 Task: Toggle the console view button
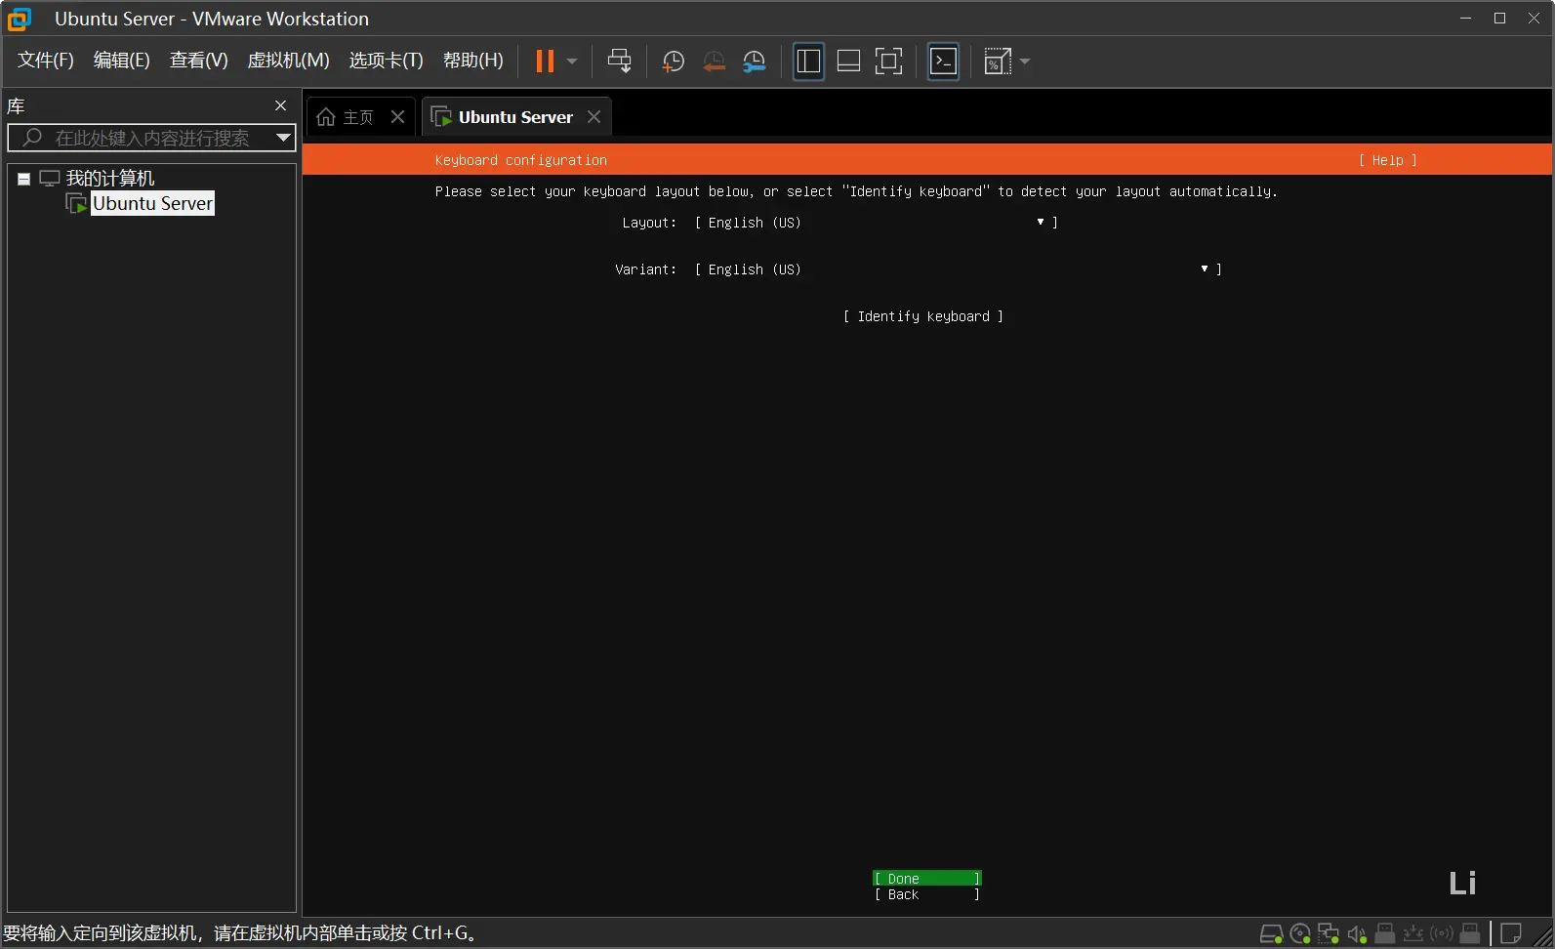click(943, 62)
